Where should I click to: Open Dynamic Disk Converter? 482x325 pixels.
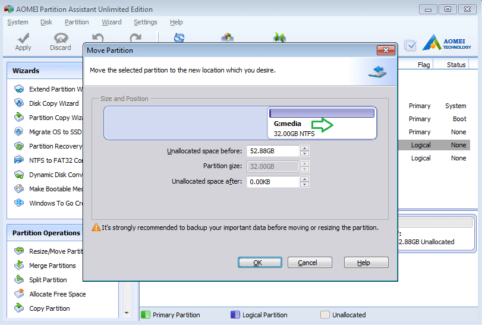pos(48,175)
